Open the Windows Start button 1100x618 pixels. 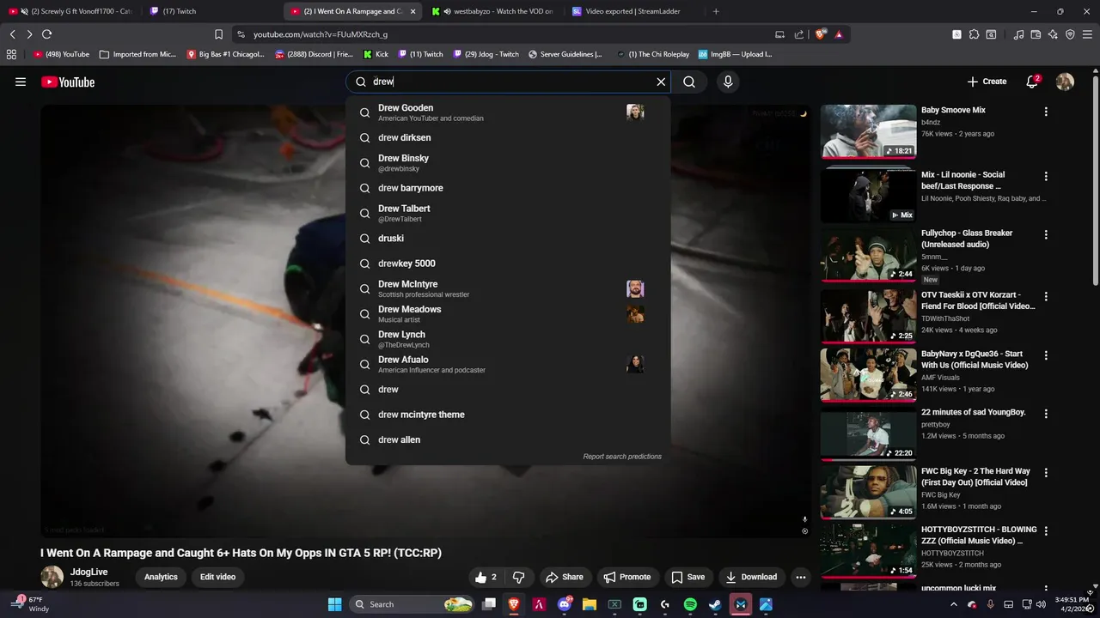(334, 604)
